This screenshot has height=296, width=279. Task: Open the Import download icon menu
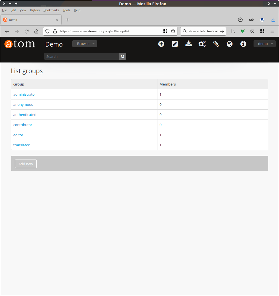189,44
